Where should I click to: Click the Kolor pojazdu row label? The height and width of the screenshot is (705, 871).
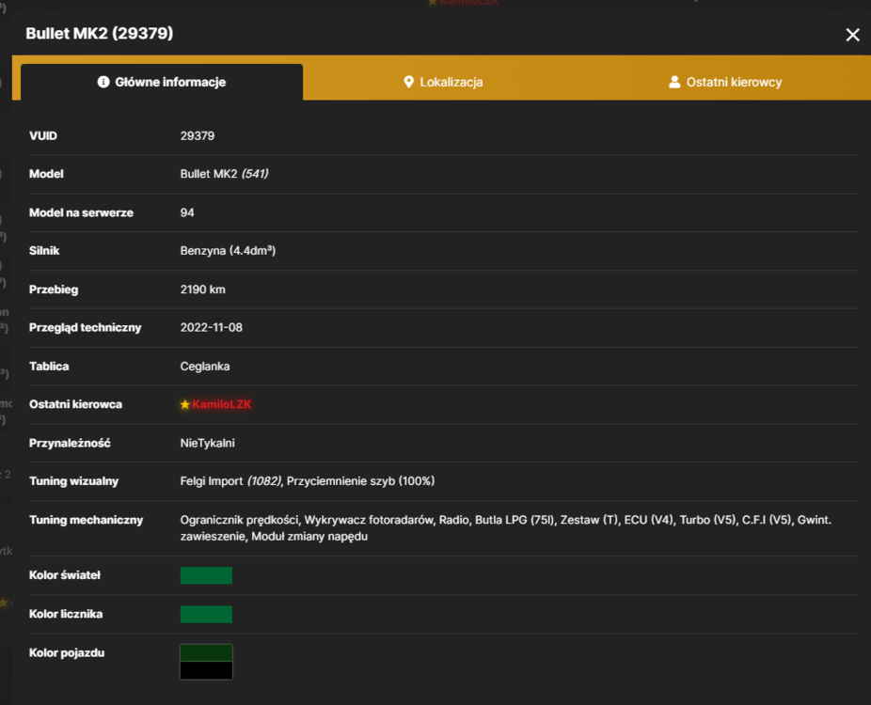point(67,652)
